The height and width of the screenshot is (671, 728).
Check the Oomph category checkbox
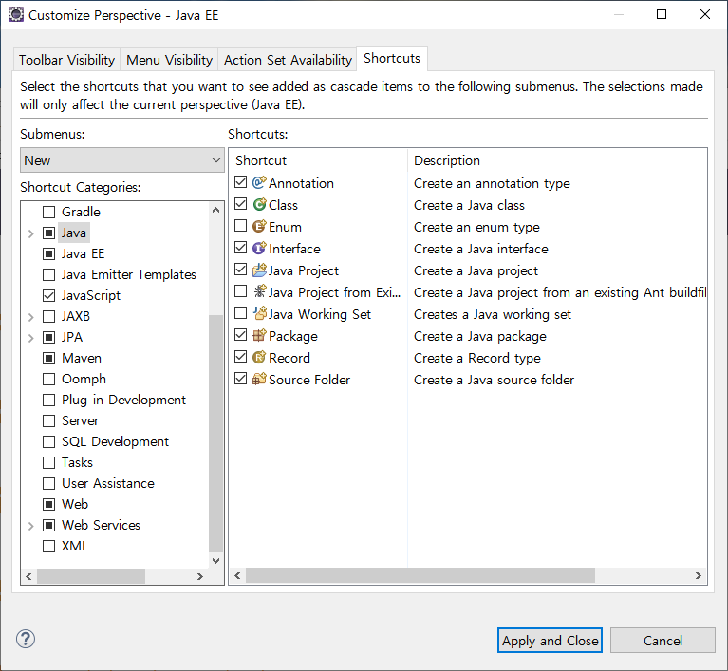pyautogui.click(x=48, y=380)
